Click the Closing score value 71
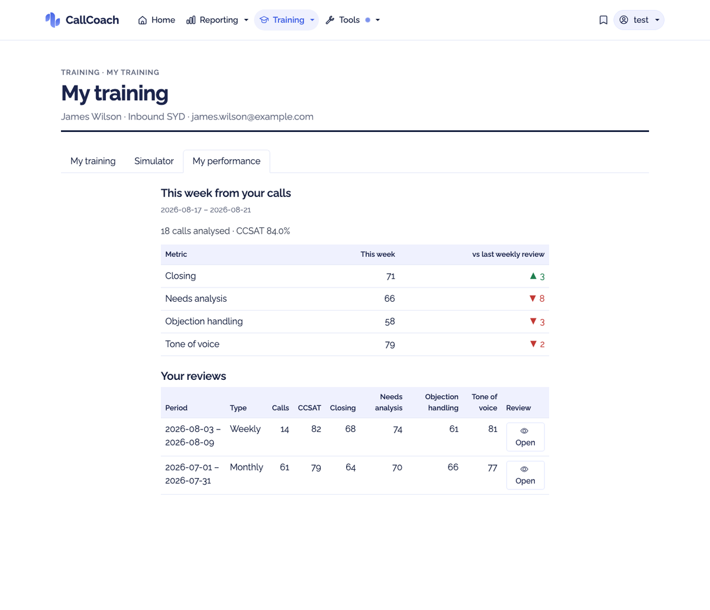Screen dimensions: 710x610 coord(390,276)
